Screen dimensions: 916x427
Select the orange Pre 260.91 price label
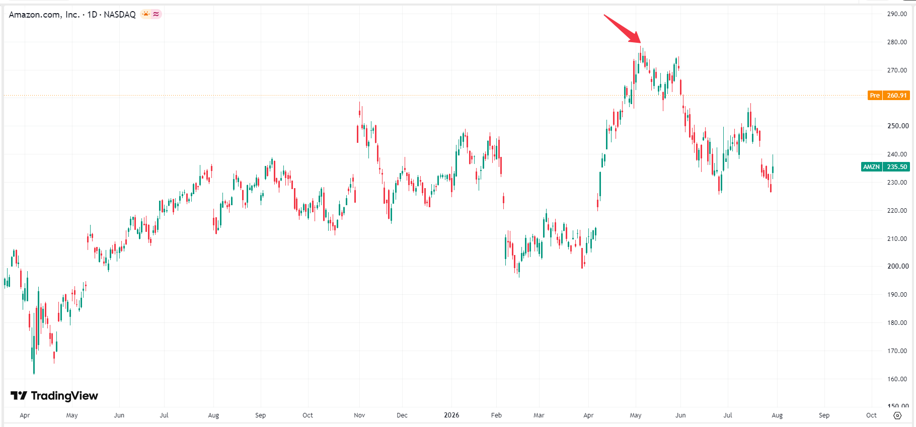click(x=888, y=95)
